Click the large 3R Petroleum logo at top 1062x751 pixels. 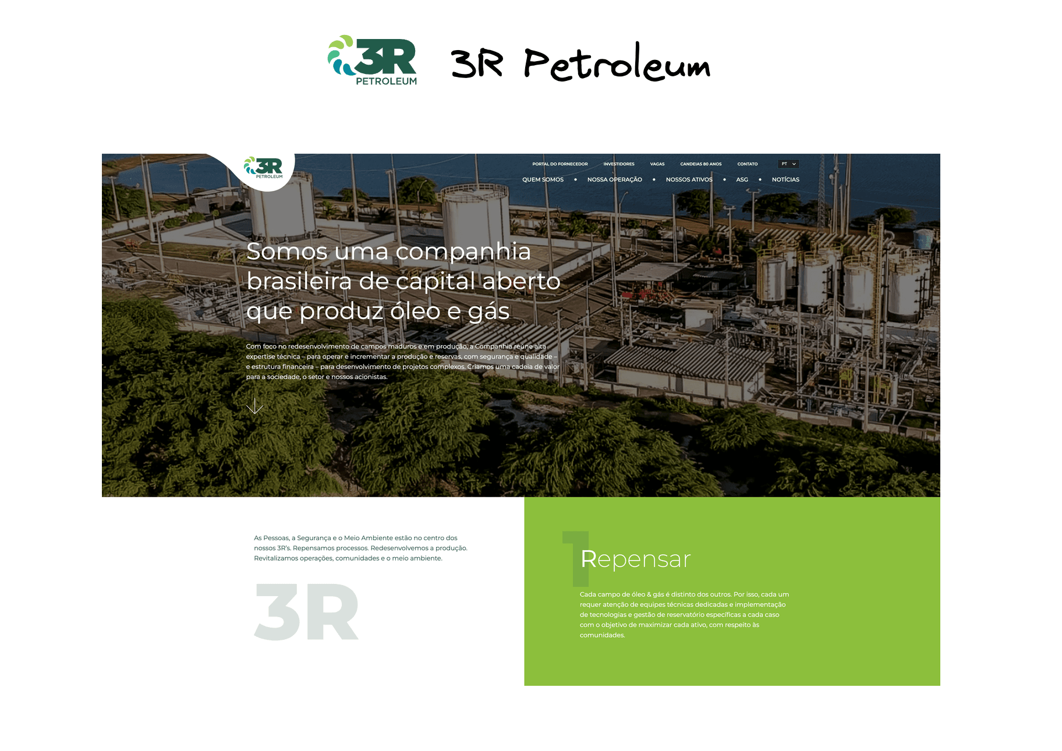point(373,61)
